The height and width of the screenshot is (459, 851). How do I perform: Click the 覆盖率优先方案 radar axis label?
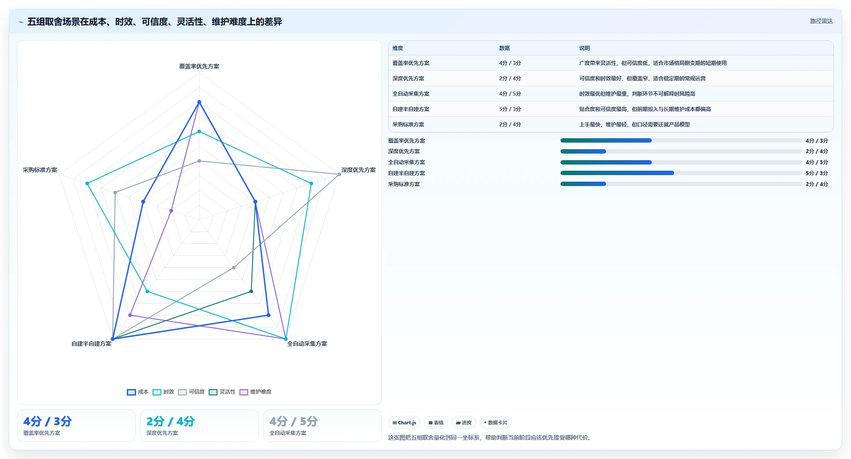pos(199,67)
